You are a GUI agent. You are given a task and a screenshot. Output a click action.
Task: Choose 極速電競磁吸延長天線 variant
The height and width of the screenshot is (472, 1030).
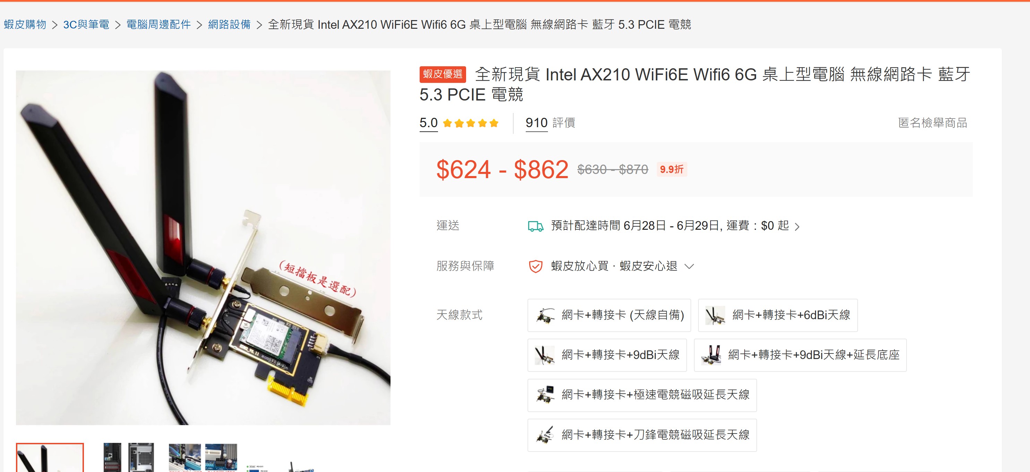click(642, 395)
